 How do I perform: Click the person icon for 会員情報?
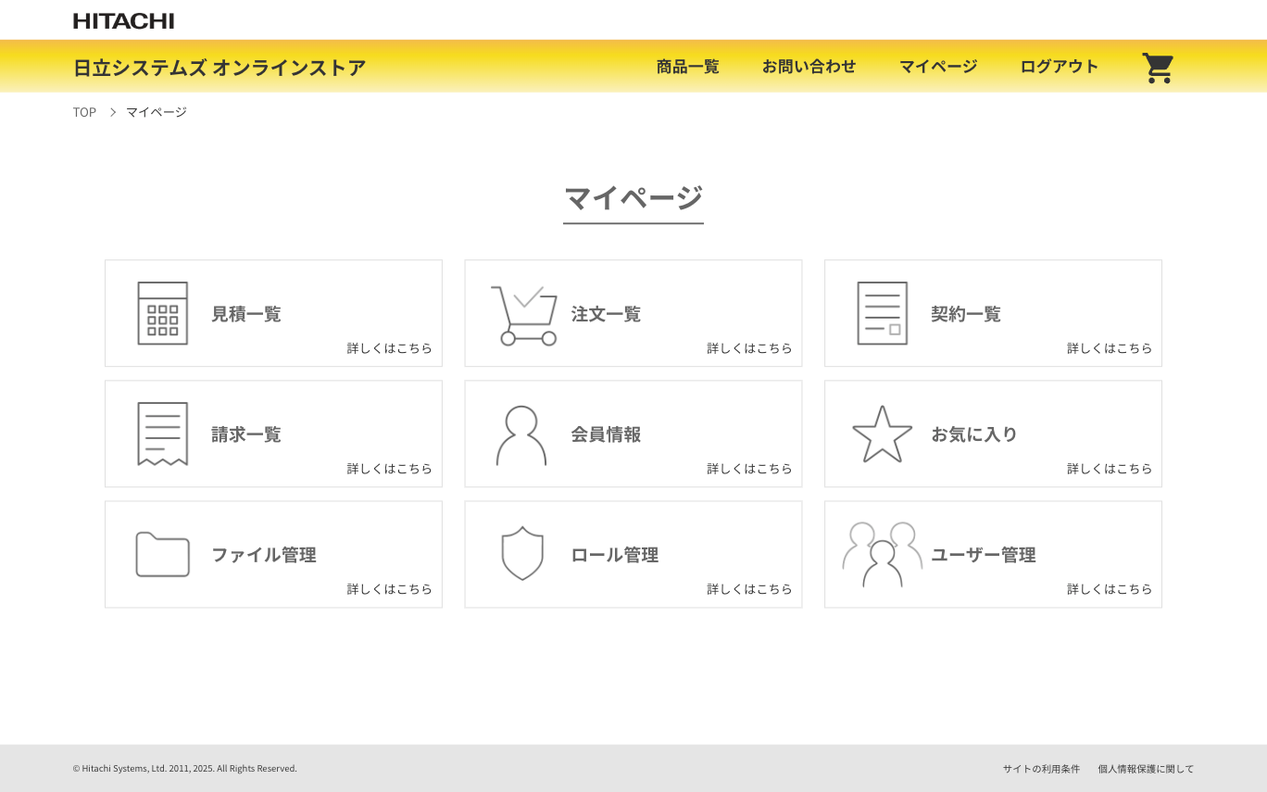tap(521, 434)
